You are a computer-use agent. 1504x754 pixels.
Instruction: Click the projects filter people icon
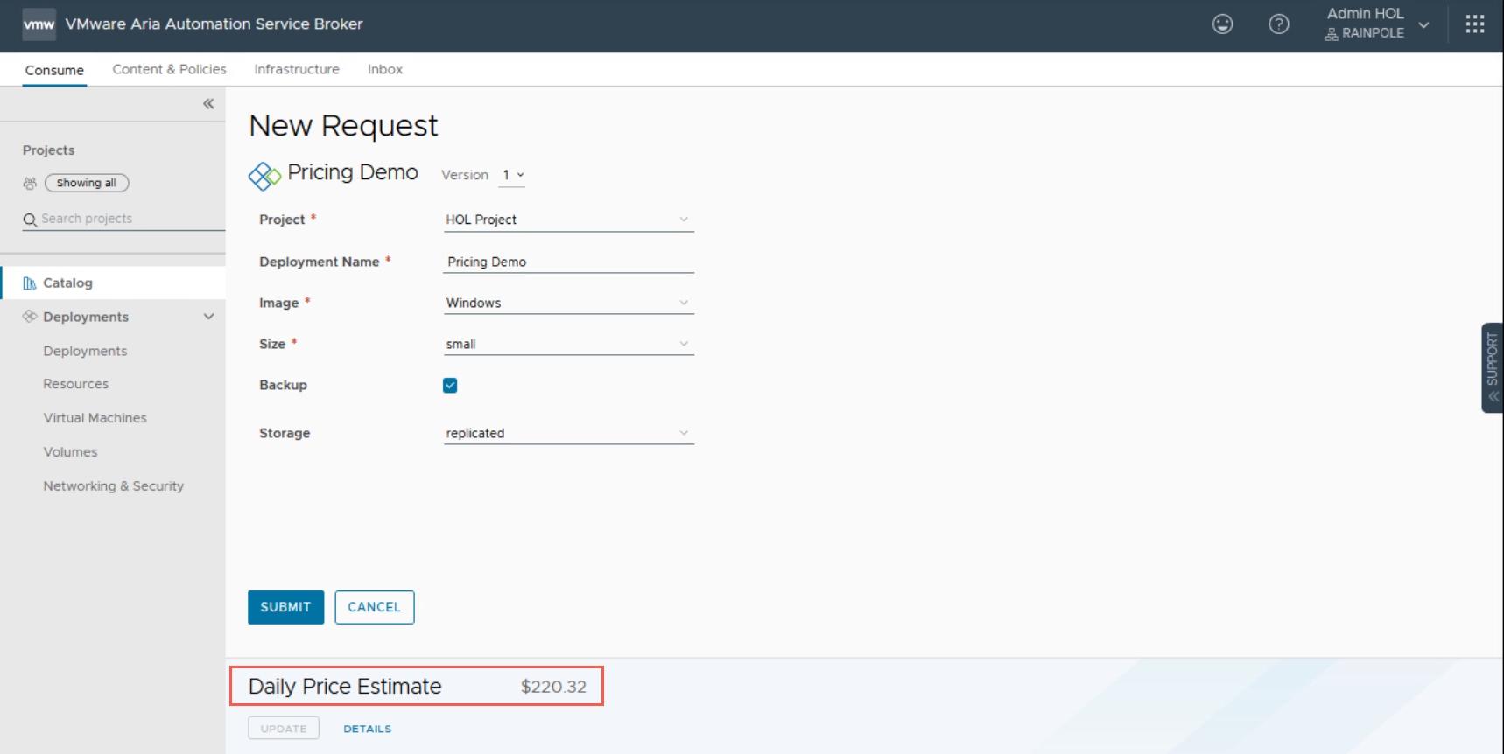pyautogui.click(x=30, y=184)
